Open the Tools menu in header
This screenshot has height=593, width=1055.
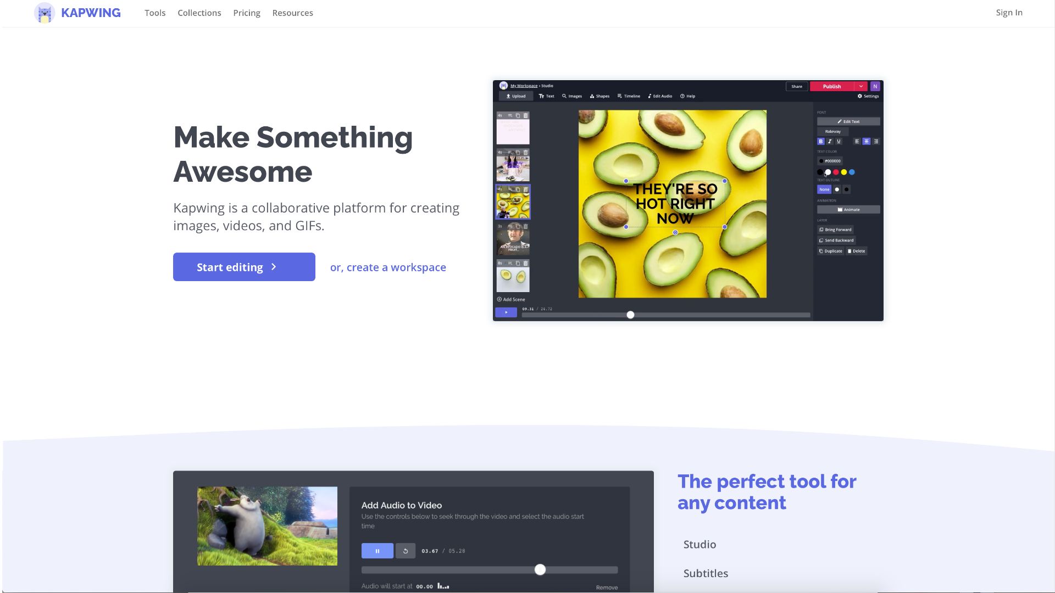[155, 13]
